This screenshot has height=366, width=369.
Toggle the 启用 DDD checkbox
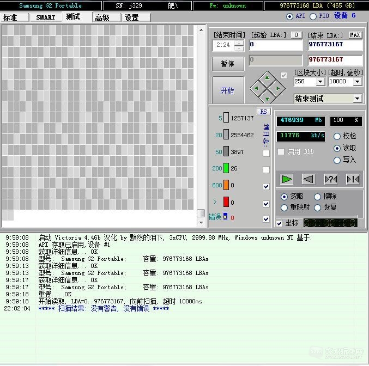pyautogui.click(x=281, y=152)
